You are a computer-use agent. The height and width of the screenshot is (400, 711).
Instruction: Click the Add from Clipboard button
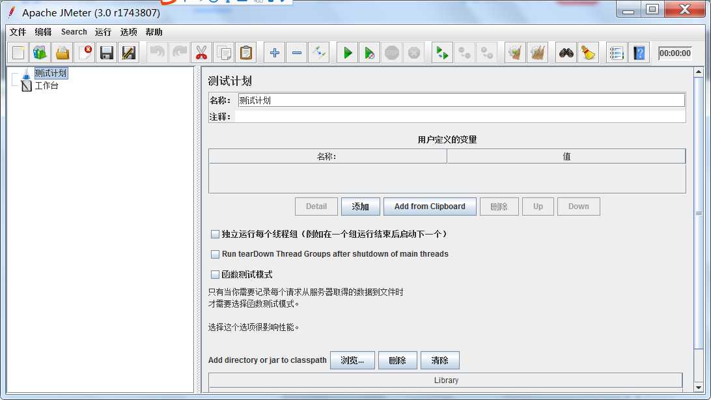[x=430, y=207]
